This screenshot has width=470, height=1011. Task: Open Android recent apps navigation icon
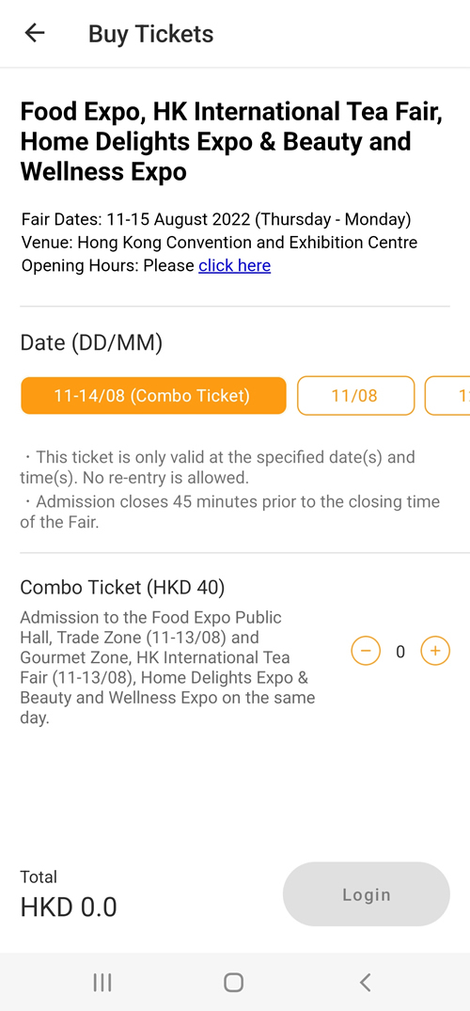pos(102,982)
